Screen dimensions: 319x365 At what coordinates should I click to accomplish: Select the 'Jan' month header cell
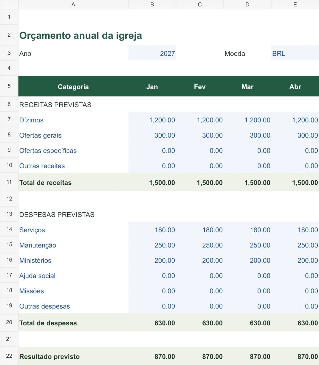pyautogui.click(x=152, y=86)
